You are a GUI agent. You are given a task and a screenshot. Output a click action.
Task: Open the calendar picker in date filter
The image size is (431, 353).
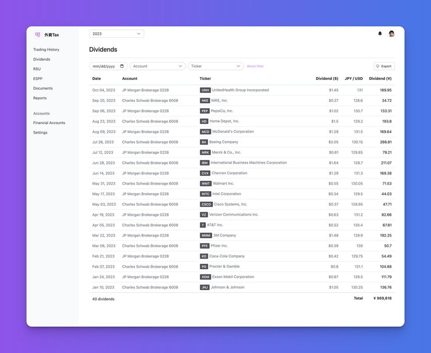click(x=122, y=66)
